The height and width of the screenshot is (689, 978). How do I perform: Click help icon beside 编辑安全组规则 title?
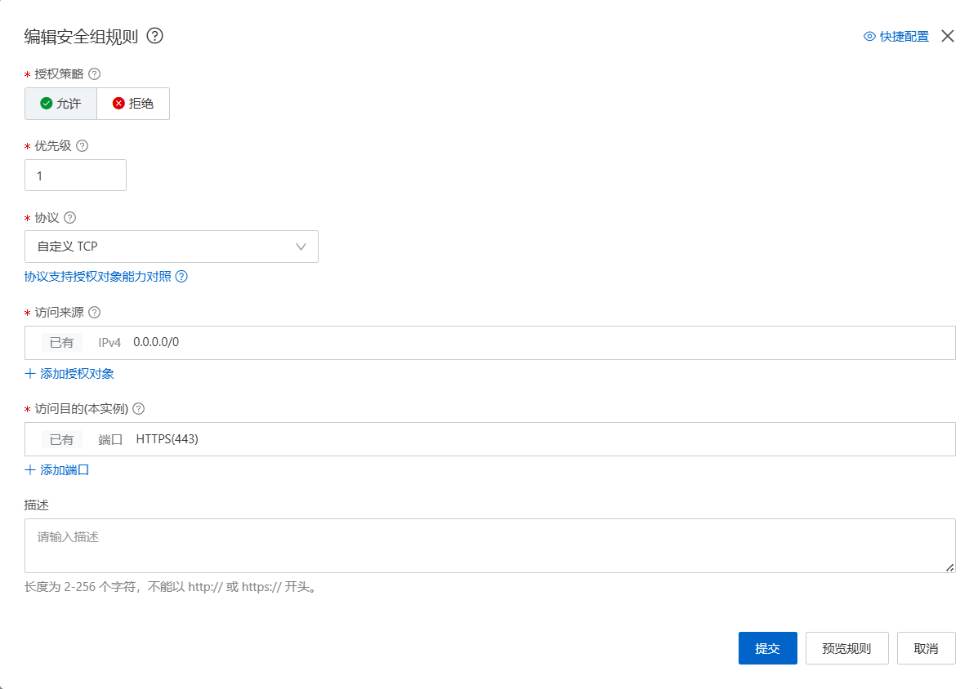(155, 36)
